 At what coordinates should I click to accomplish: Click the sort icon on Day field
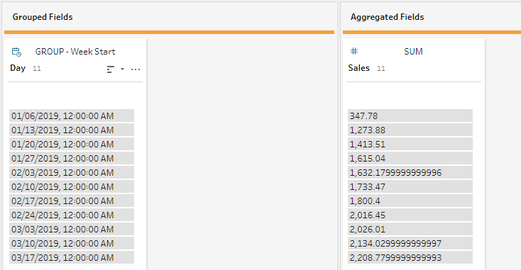(111, 69)
